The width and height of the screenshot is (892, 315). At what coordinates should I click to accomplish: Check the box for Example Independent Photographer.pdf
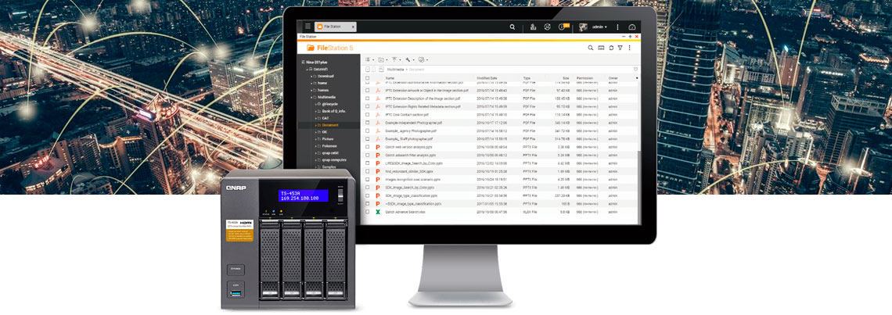(x=368, y=122)
